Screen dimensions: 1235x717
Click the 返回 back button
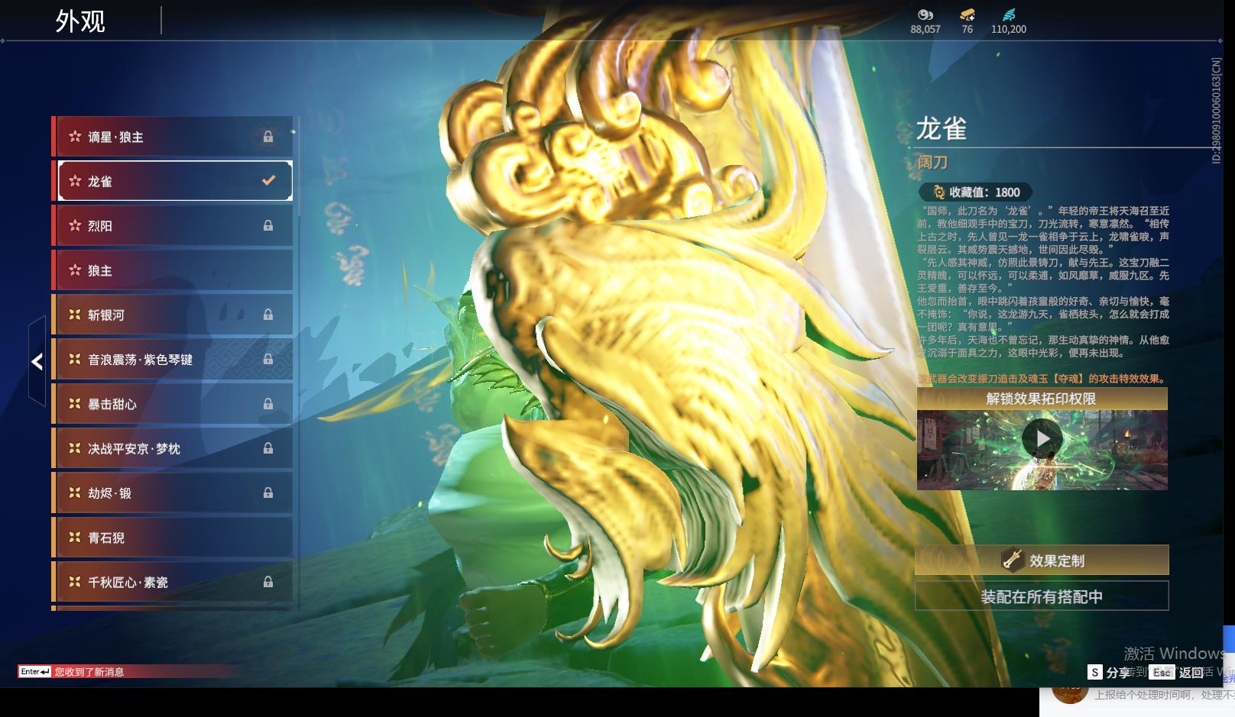click(x=1191, y=672)
